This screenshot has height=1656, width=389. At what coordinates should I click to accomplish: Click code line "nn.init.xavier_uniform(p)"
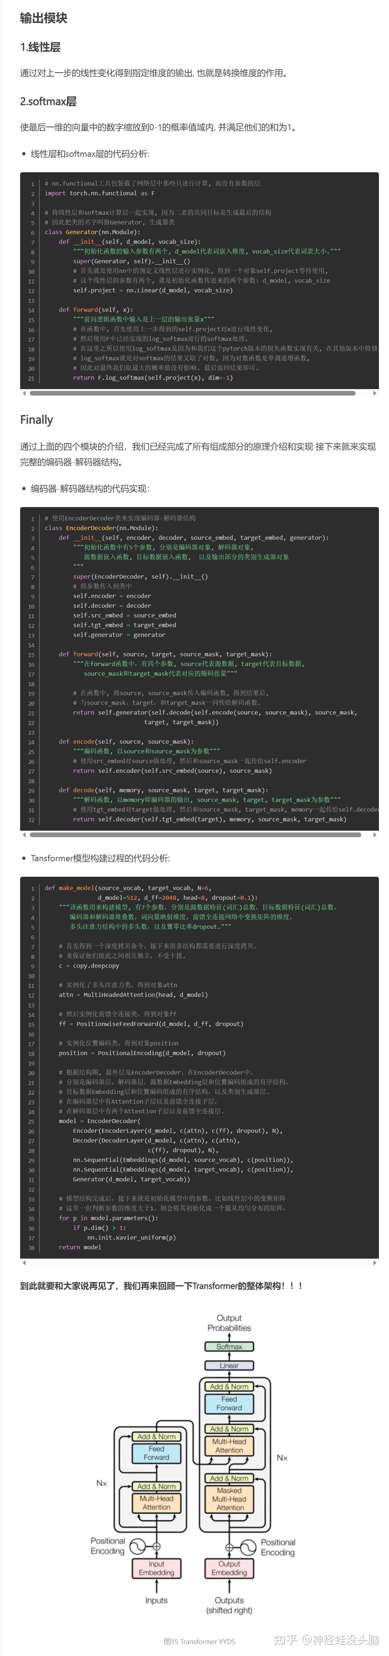(131, 1237)
